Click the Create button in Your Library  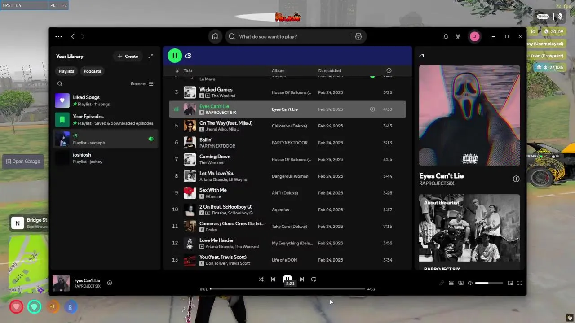pos(128,56)
